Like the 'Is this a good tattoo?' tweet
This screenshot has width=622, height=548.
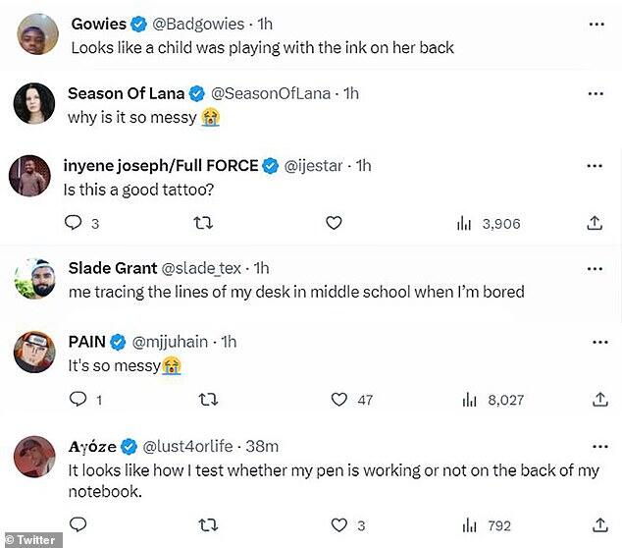334,224
